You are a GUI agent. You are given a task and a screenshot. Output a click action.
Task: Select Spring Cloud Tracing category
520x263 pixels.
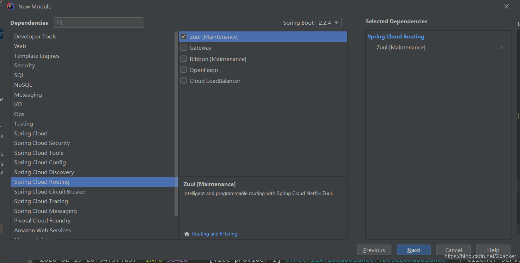click(92, 201)
